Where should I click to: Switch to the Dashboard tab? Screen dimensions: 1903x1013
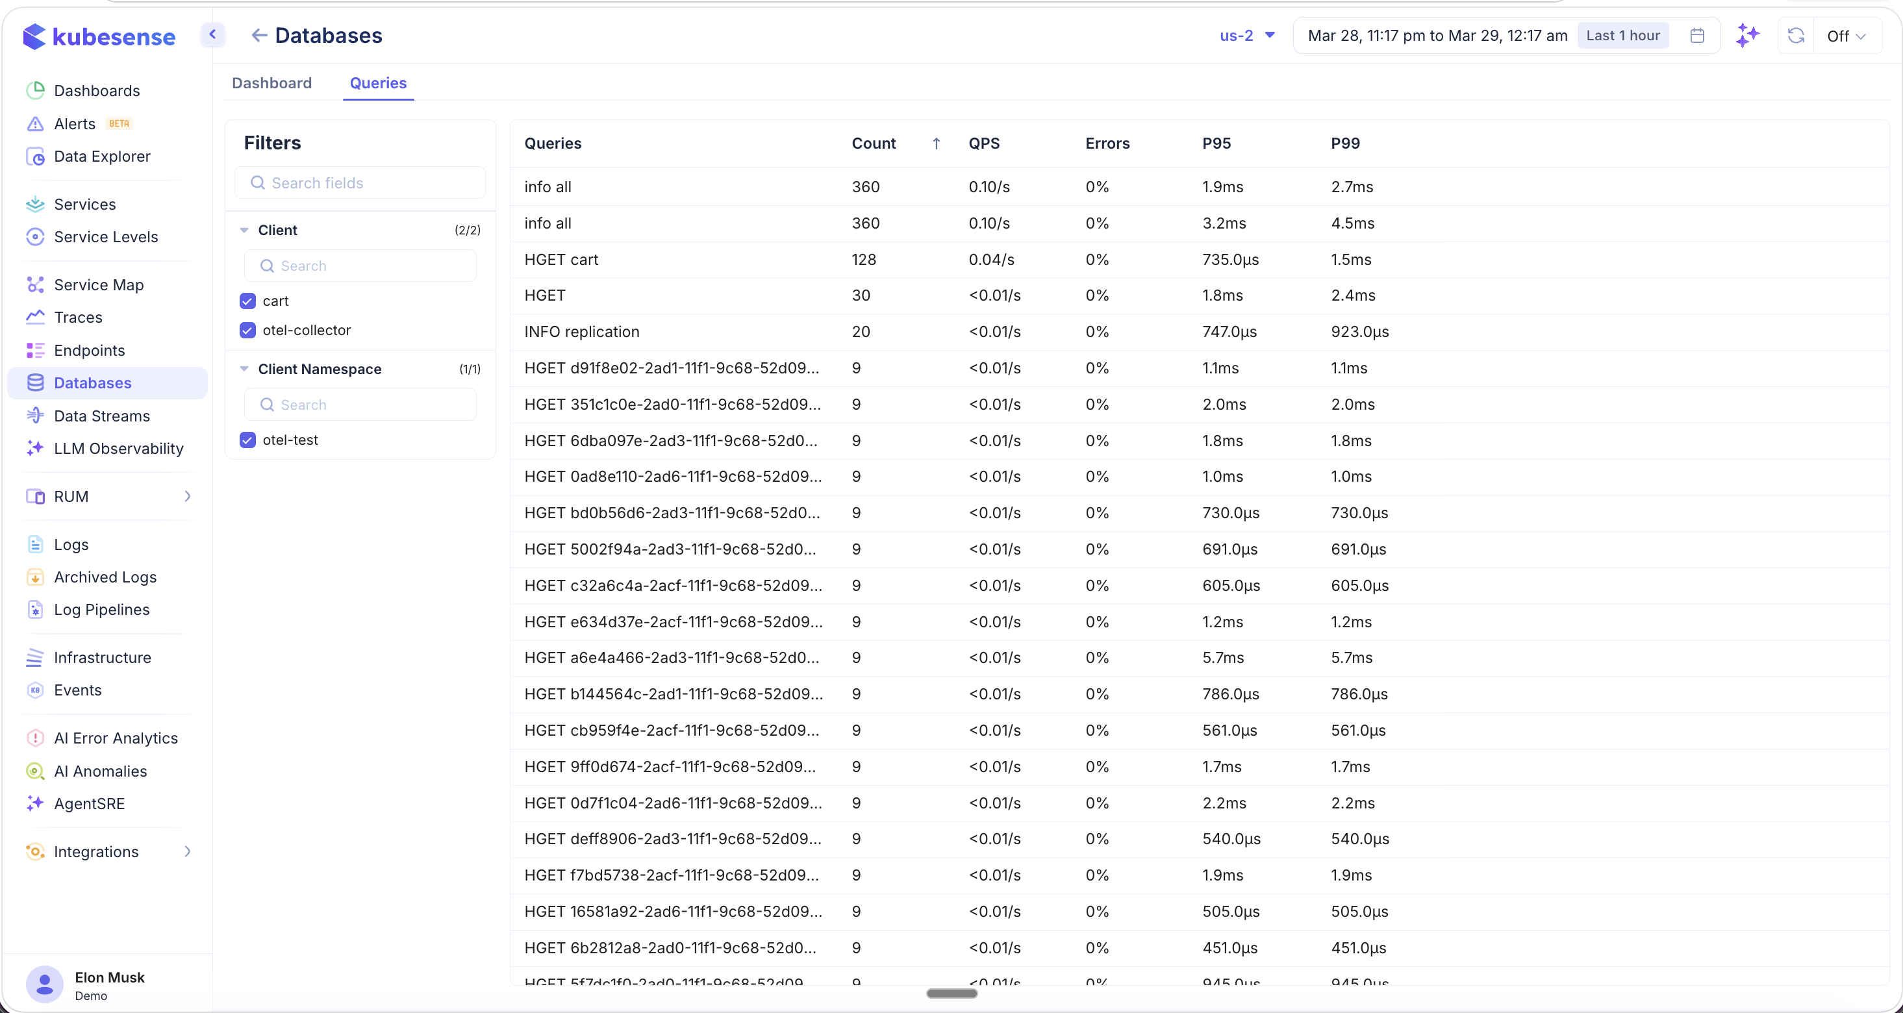point(271,82)
